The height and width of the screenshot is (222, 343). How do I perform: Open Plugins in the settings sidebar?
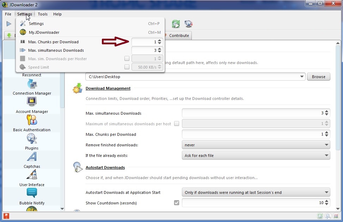click(32, 142)
